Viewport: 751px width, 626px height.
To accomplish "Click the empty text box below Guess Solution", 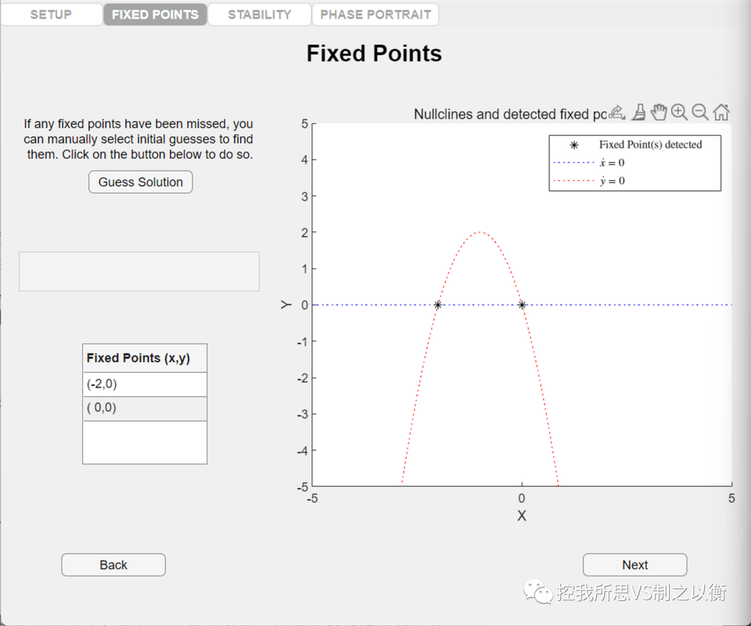I will point(139,272).
